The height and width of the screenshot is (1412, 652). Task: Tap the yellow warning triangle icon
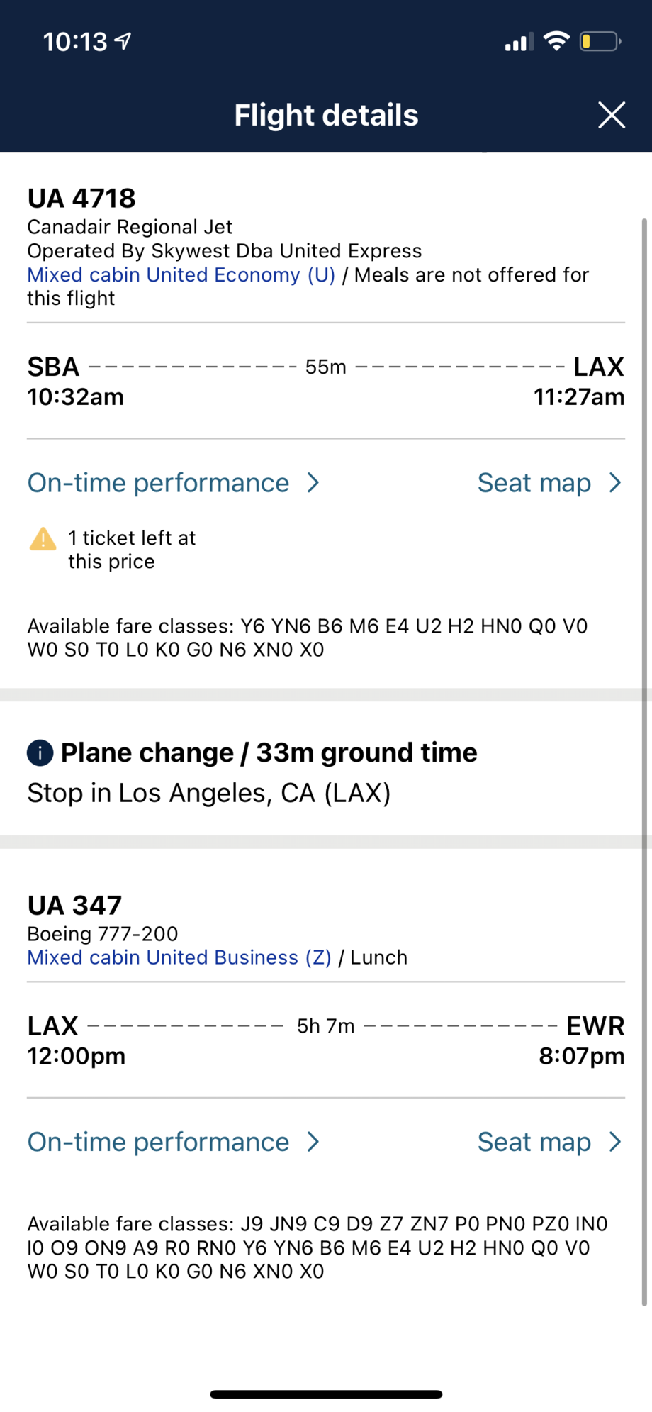tap(43, 539)
